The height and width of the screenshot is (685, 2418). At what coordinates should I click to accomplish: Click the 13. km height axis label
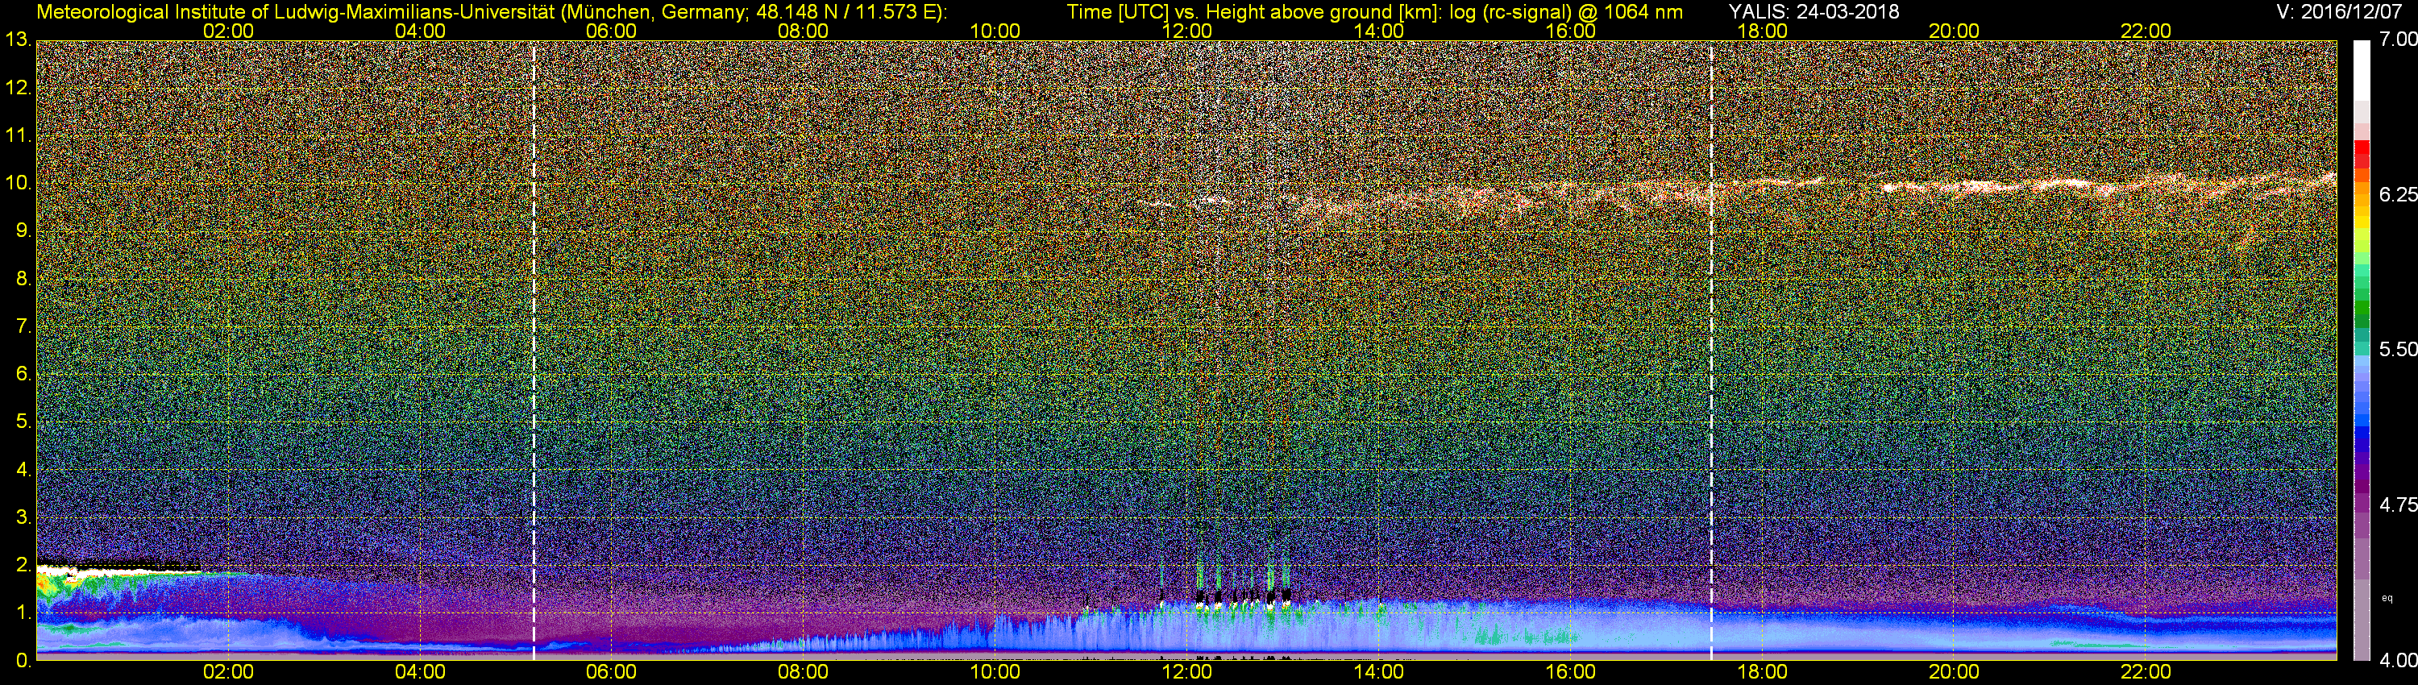tap(17, 40)
